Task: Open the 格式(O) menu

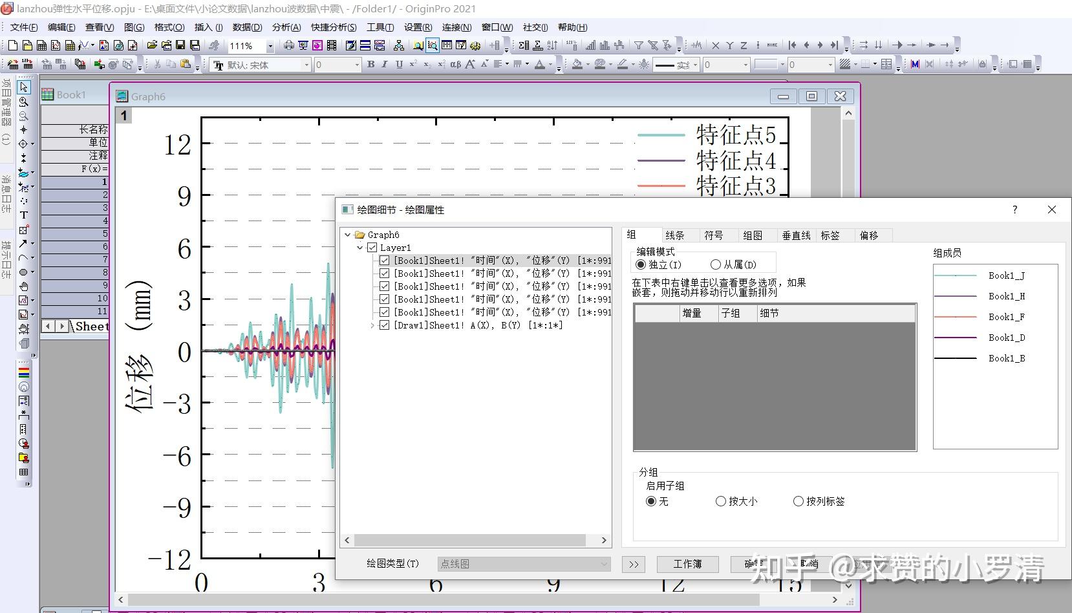Action: point(169,27)
